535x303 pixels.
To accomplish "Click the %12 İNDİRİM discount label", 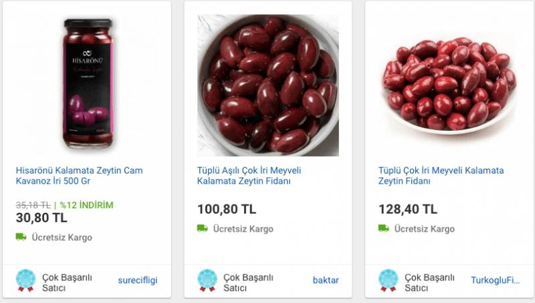I will (x=87, y=205).
